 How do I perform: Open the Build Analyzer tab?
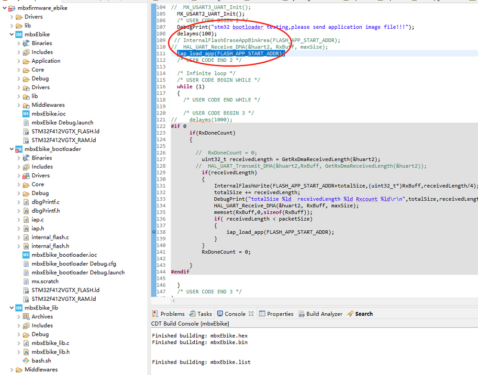[320, 314]
